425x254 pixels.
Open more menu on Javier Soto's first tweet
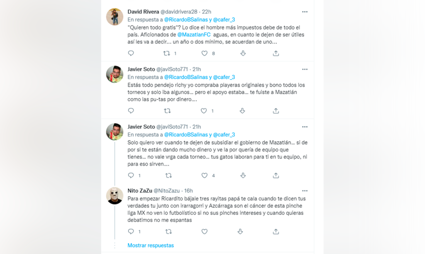click(x=305, y=69)
